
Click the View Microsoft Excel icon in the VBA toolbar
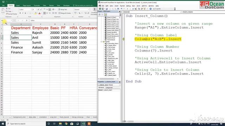click(x=100, y=9)
